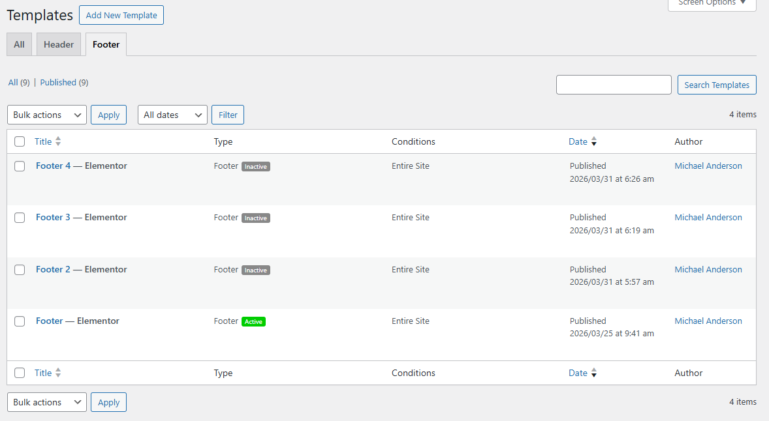Click the Title sort arrows in bottom header
This screenshot has width=769, height=421.
(59, 372)
